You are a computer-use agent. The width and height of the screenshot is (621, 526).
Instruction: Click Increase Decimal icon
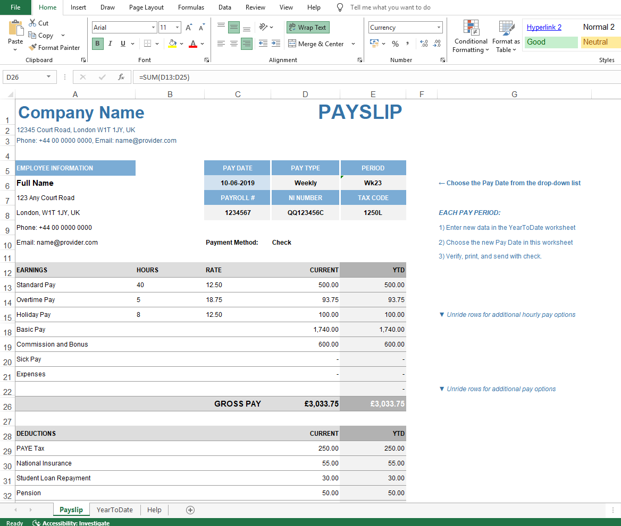click(424, 44)
